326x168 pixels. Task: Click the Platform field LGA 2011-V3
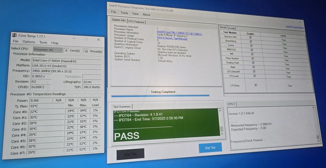[66, 66]
